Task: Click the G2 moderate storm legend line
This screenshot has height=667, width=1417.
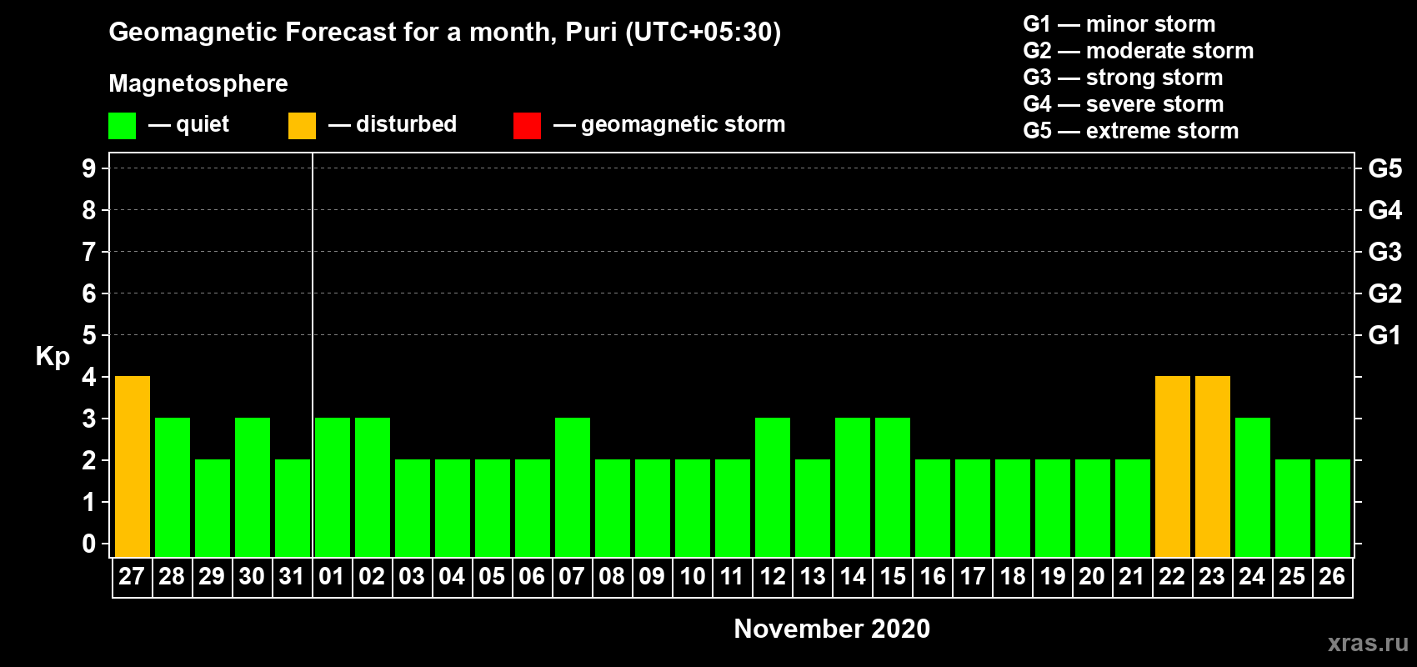Action: pyautogui.click(x=1139, y=51)
